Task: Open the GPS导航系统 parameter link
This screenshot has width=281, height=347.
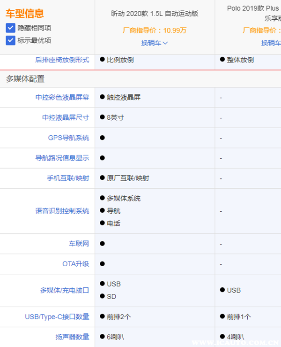Action: pos(68,138)
